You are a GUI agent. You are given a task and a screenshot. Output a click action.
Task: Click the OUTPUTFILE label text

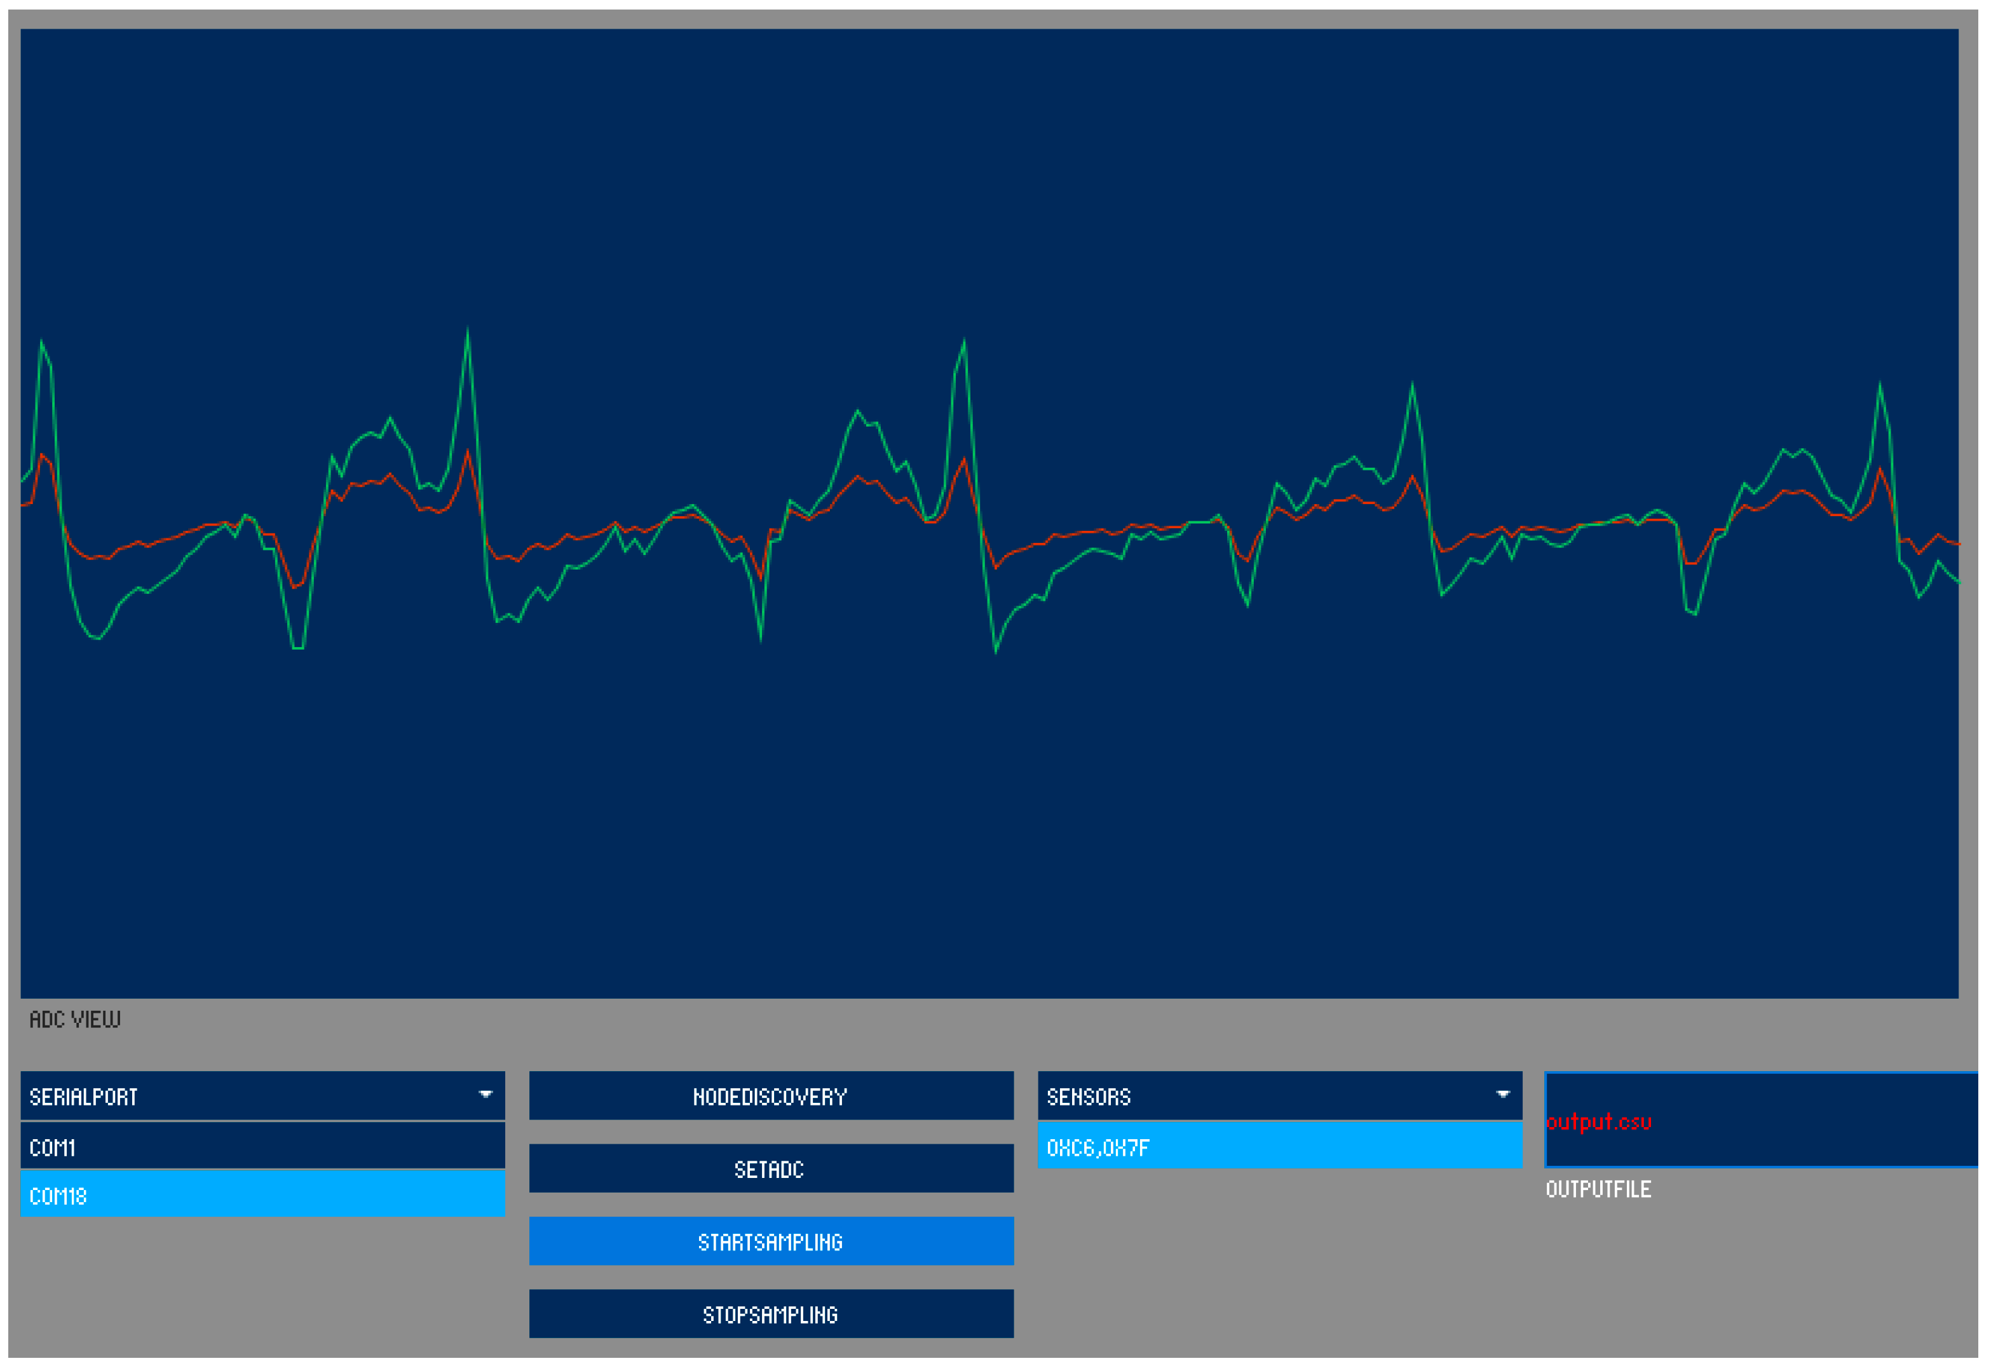[1598, 1190]
